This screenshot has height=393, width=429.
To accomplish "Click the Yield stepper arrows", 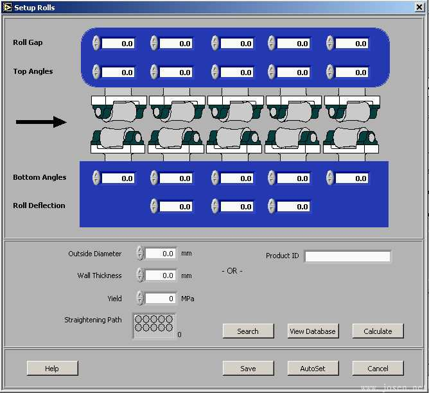I will 140,298.
